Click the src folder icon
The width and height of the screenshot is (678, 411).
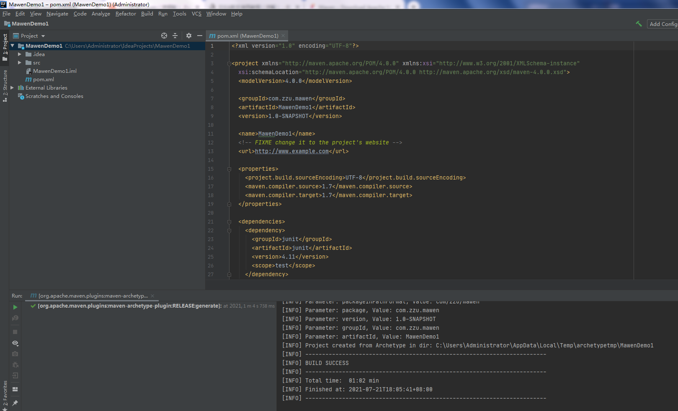28,63
